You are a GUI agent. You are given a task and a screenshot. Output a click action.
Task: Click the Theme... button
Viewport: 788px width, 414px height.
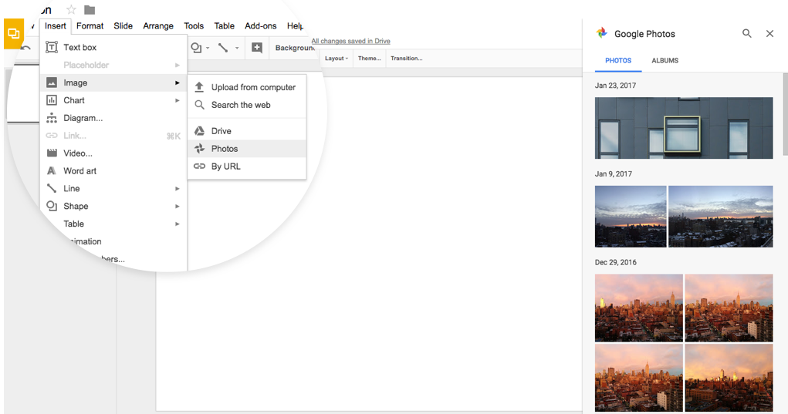(370, 59)
